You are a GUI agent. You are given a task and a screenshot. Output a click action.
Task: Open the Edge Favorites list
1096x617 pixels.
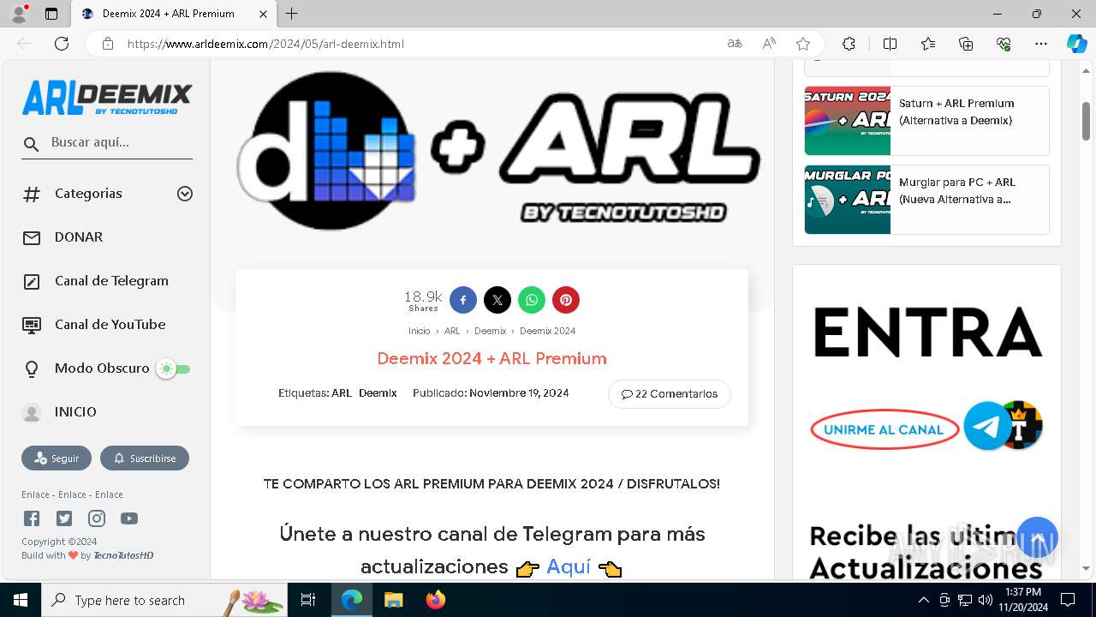pyautogui.click(x=928, y=44)
